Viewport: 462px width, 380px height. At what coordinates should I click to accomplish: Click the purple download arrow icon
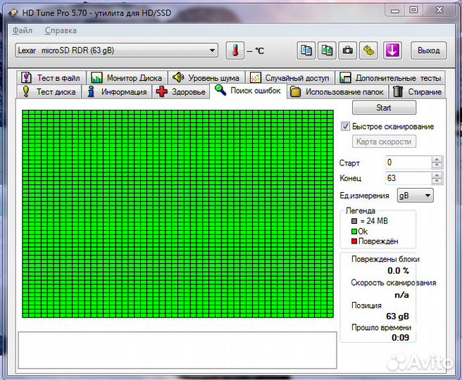(x=392, y=51)
